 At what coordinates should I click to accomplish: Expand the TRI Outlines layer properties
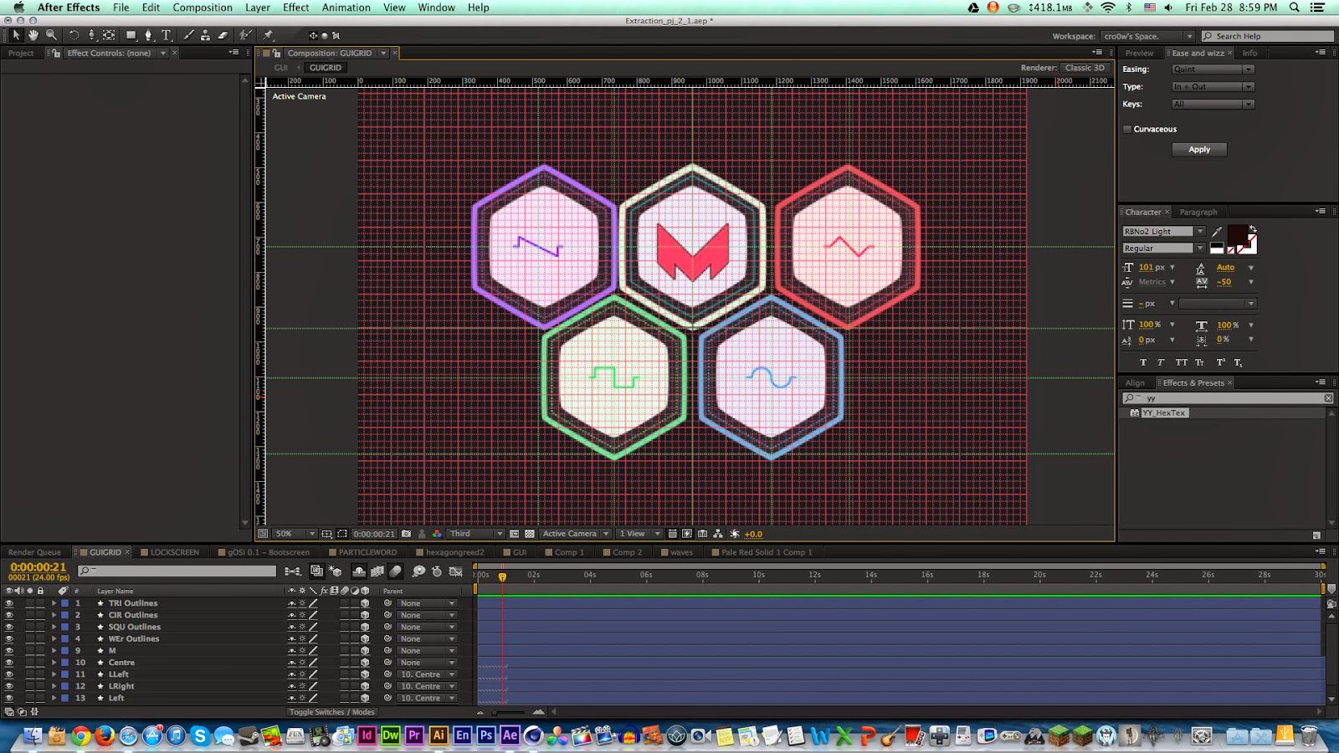point(54,603)
